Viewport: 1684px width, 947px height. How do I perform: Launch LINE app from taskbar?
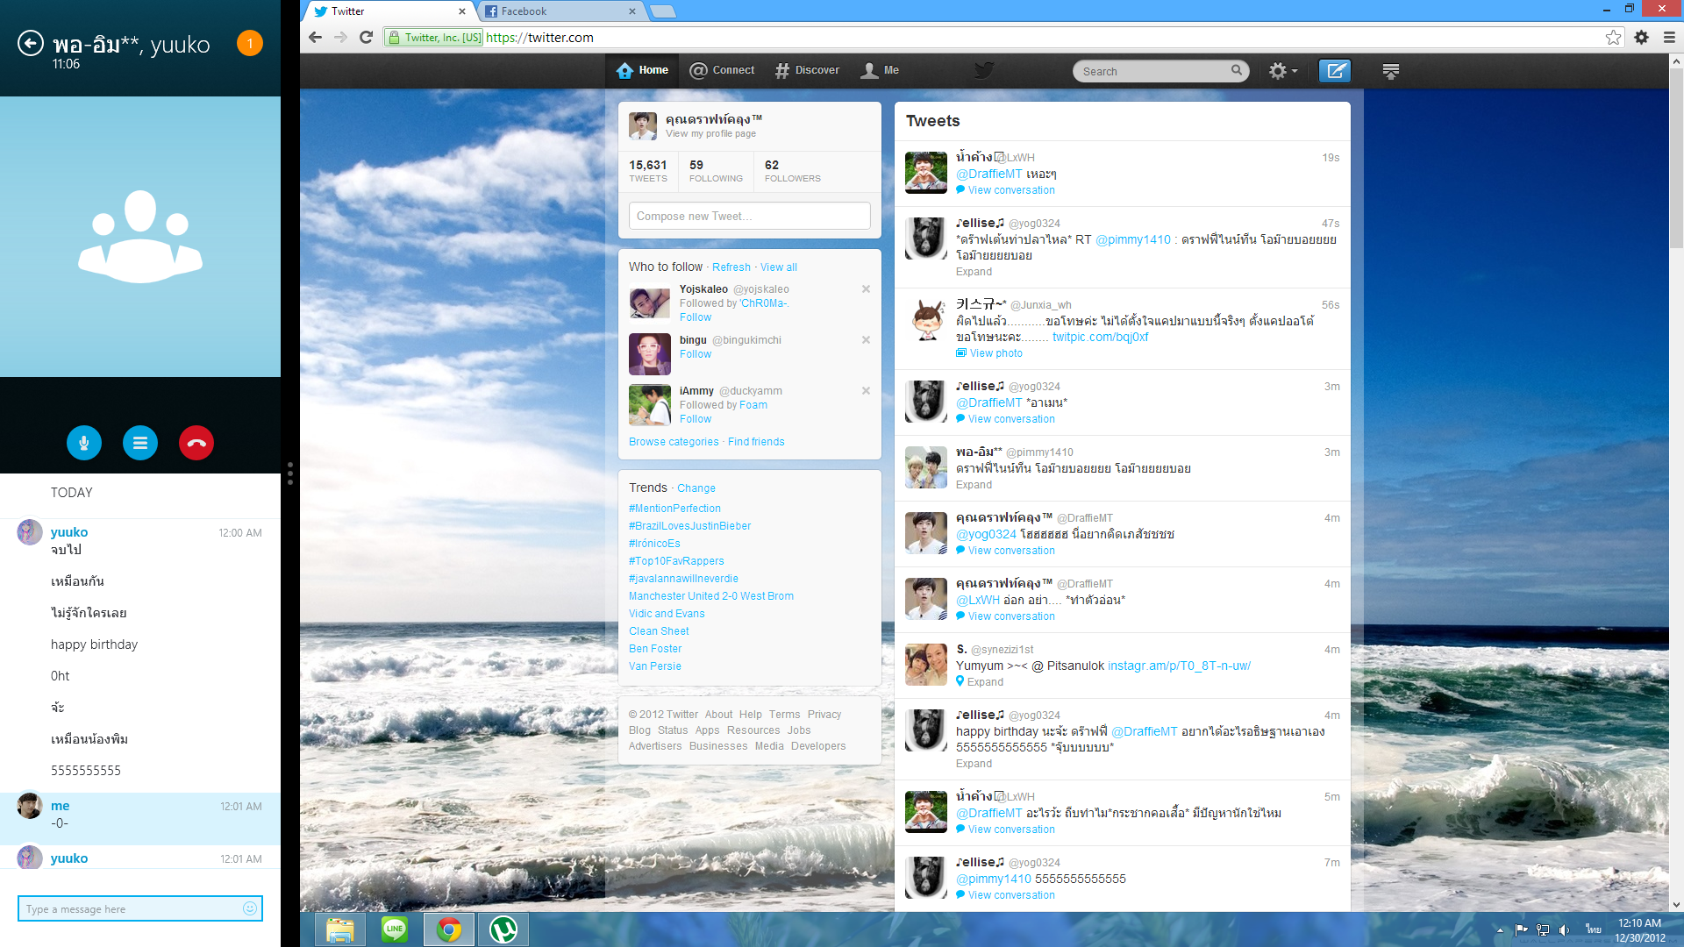coord(395,929)
